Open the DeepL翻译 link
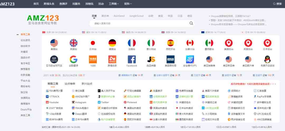 (x=79, y=114)
